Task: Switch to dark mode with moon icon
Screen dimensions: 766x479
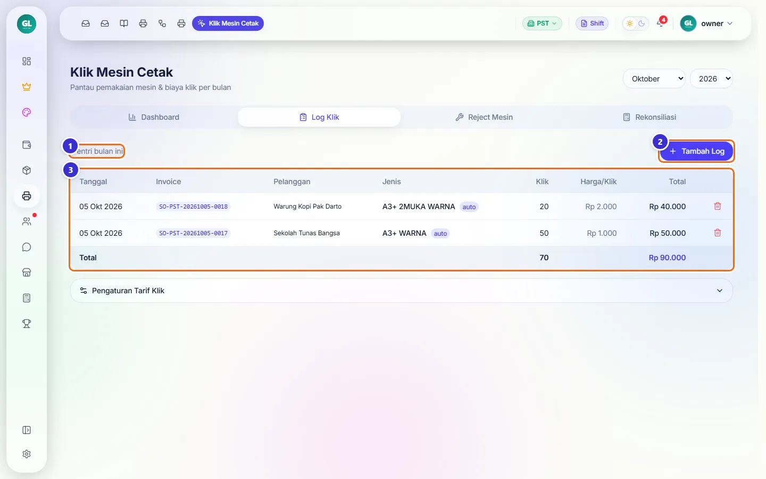Action: click(x=642, y=23)
